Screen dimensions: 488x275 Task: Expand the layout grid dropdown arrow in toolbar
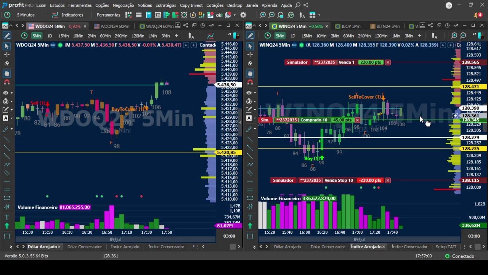319,15
